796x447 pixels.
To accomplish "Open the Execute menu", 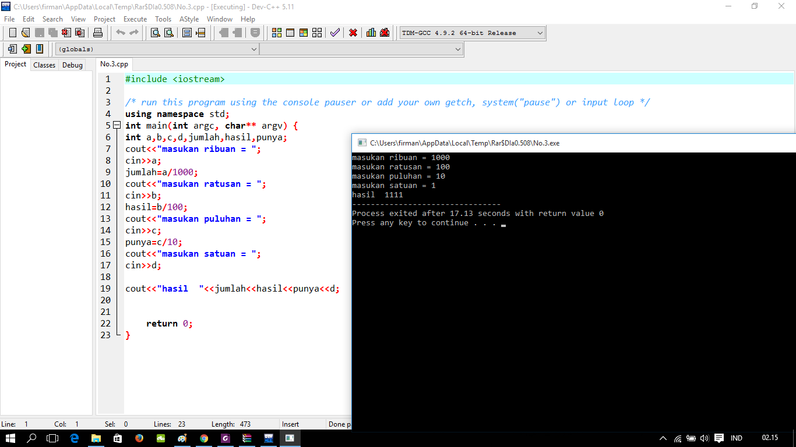I will coord(135,19).
